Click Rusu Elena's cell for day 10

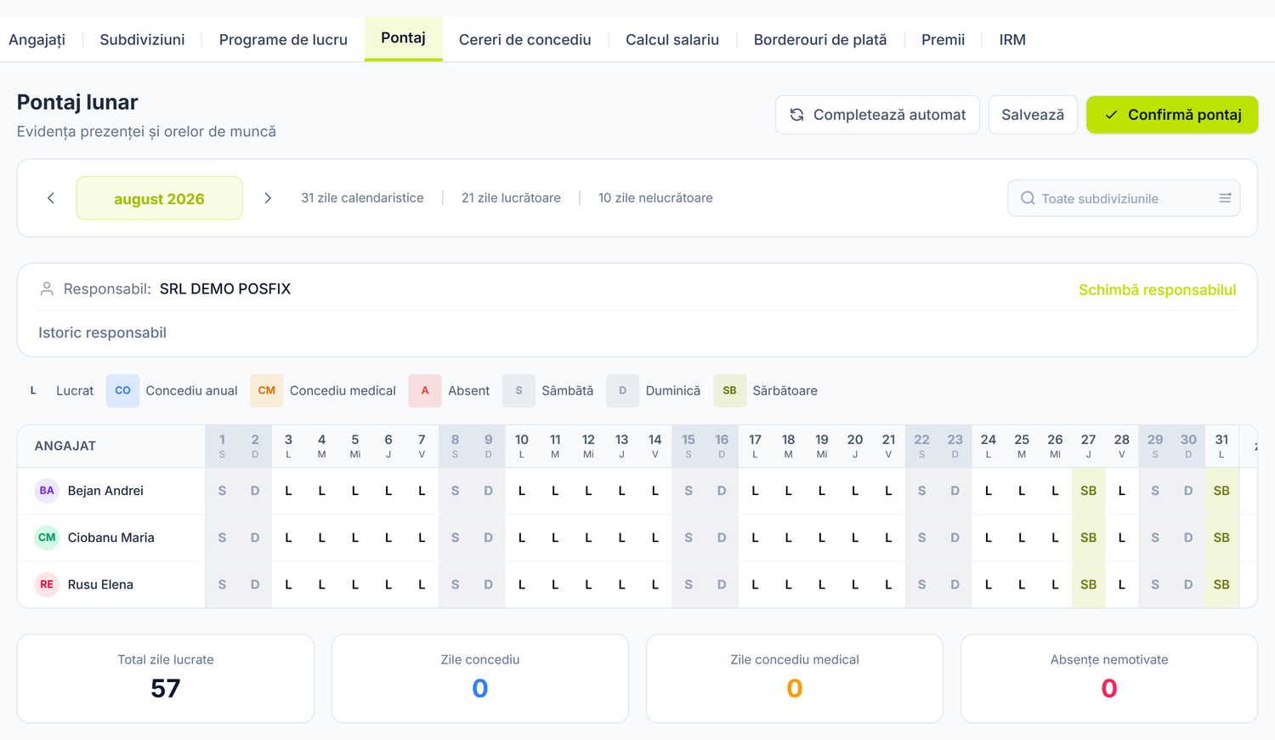[x=522, y=584]
